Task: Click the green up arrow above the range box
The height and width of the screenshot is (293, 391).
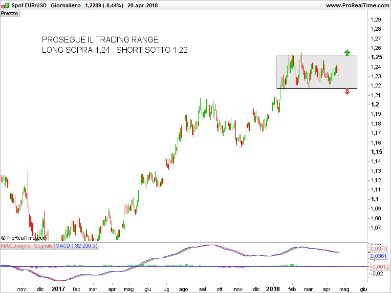Action: click(x=347, y=52)
